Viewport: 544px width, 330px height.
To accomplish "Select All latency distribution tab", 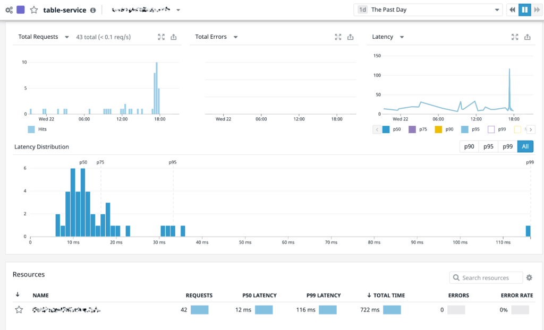I will click(x=525, y=147).
